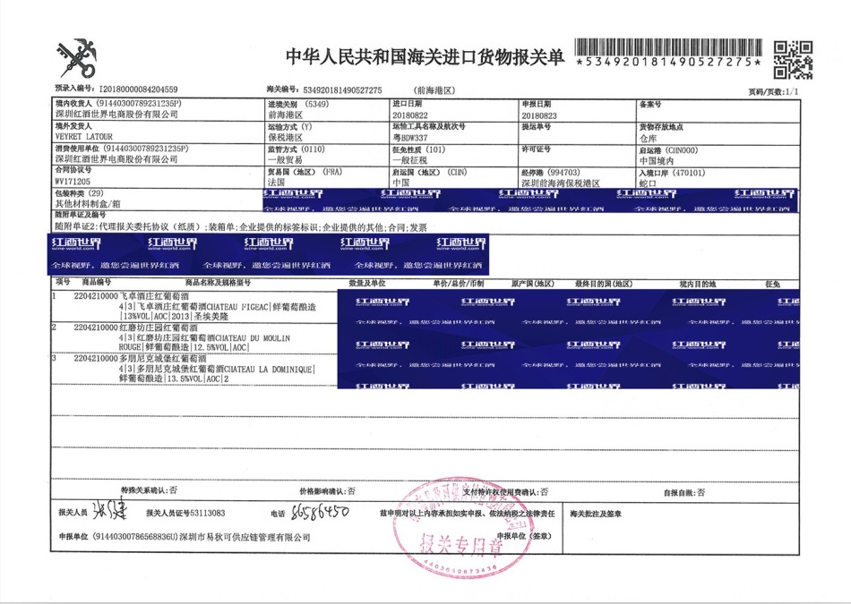This screenshot has width=851, height=604.
Task: Click the 海关批注及签章 box label
Action: click(x=596, y=514)
